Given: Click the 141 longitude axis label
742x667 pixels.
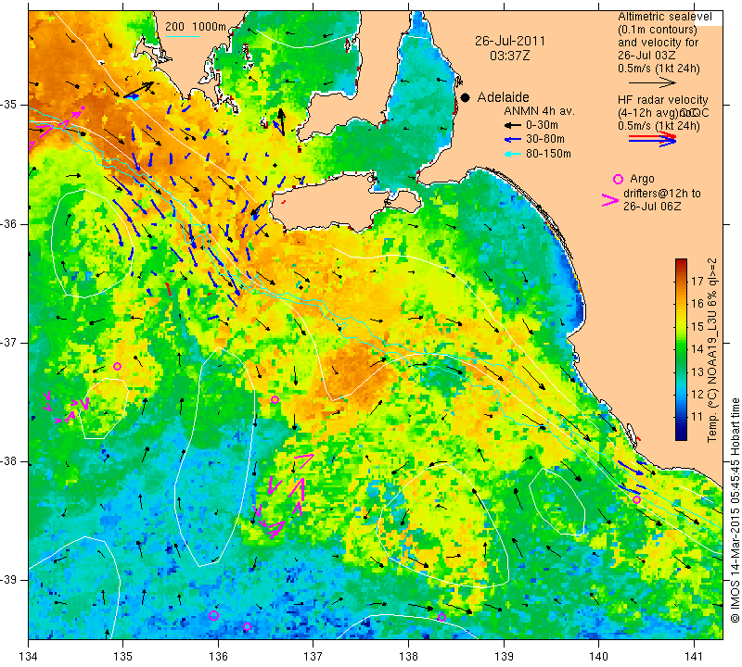Looking at the screenshot, I should click(x=694, y=657).
